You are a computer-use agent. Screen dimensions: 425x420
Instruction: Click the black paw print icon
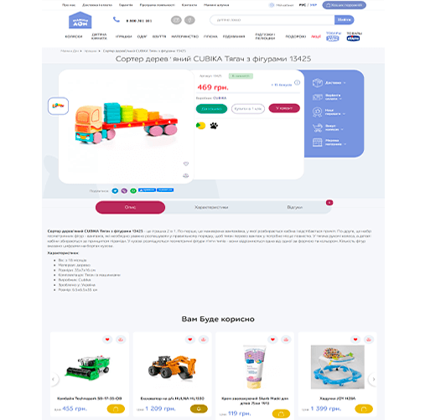[214, 126]
